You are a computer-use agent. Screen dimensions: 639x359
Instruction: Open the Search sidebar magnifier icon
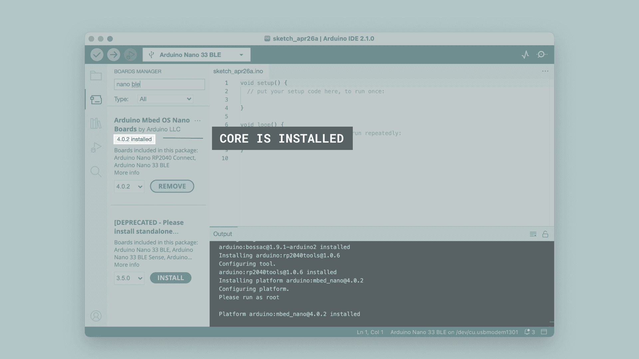96,172
